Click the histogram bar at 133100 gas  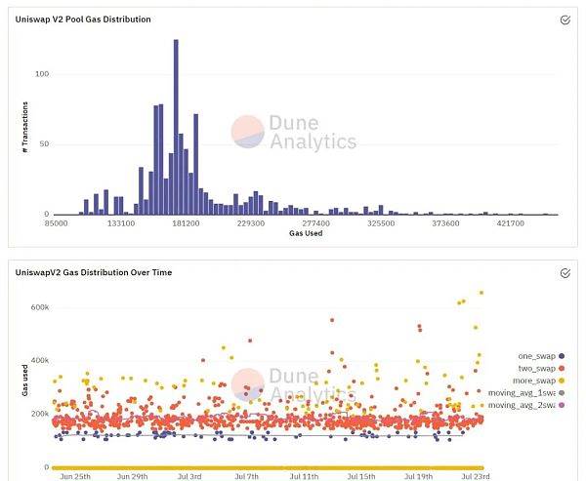[x=121, y=206]
